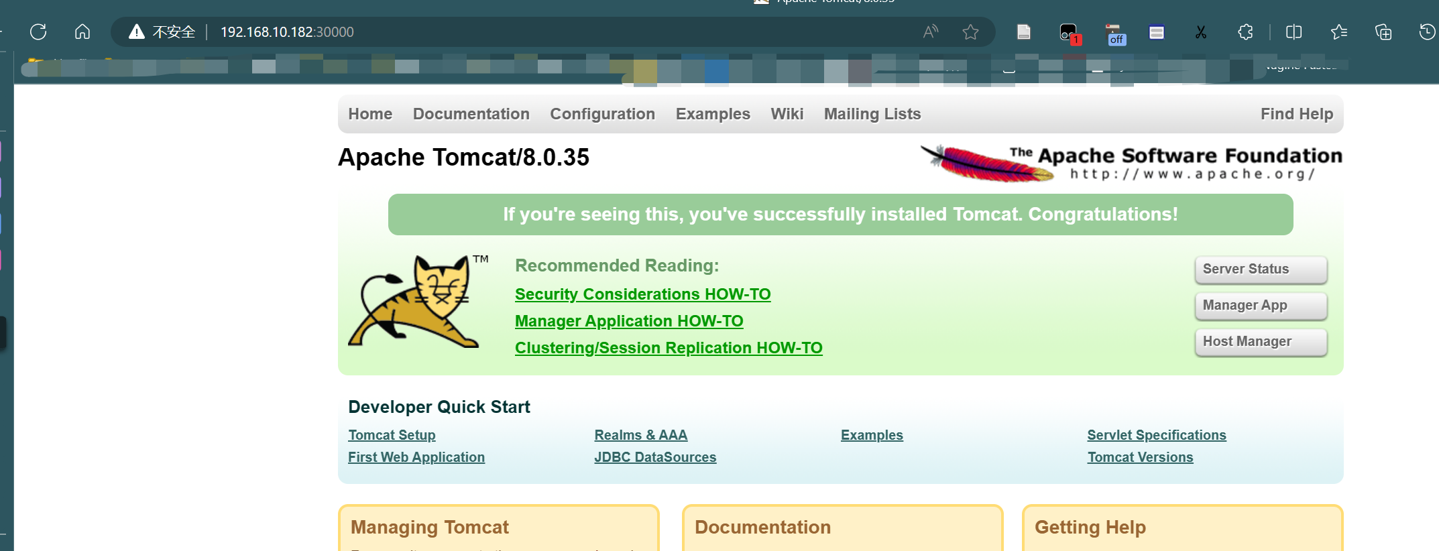This screenshot has width=1439, height=551.
Task: Click The Apache Software Foundation title
Action: pos(1175,156)
